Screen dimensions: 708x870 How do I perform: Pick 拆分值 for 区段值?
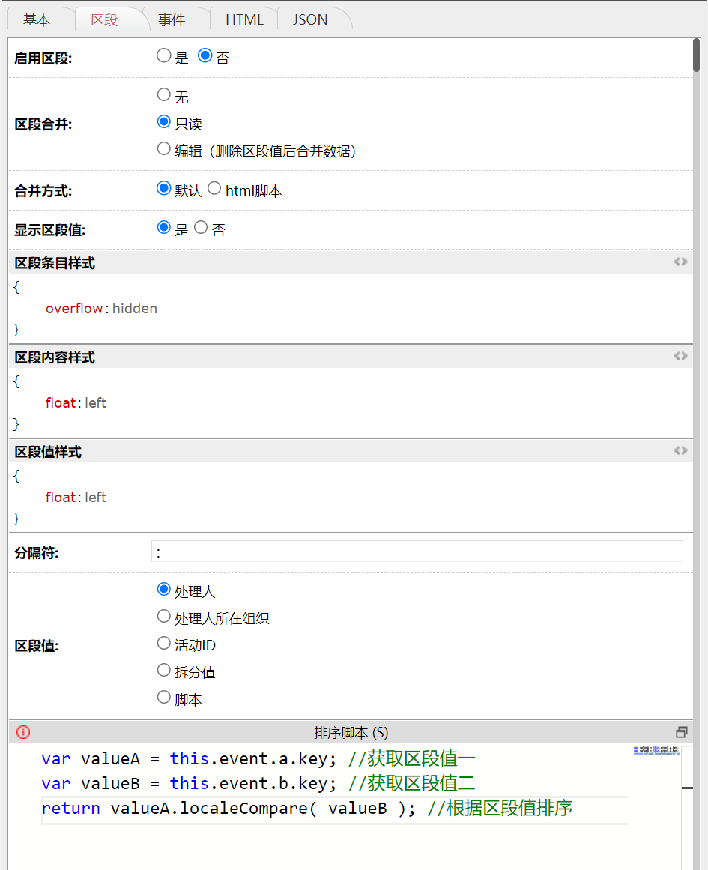pyautogui.click(x=164, y=671)
